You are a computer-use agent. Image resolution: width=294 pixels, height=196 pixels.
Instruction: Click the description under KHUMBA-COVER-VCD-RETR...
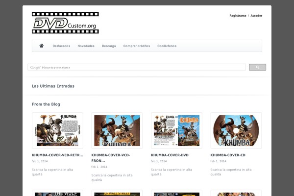[52, 172]
